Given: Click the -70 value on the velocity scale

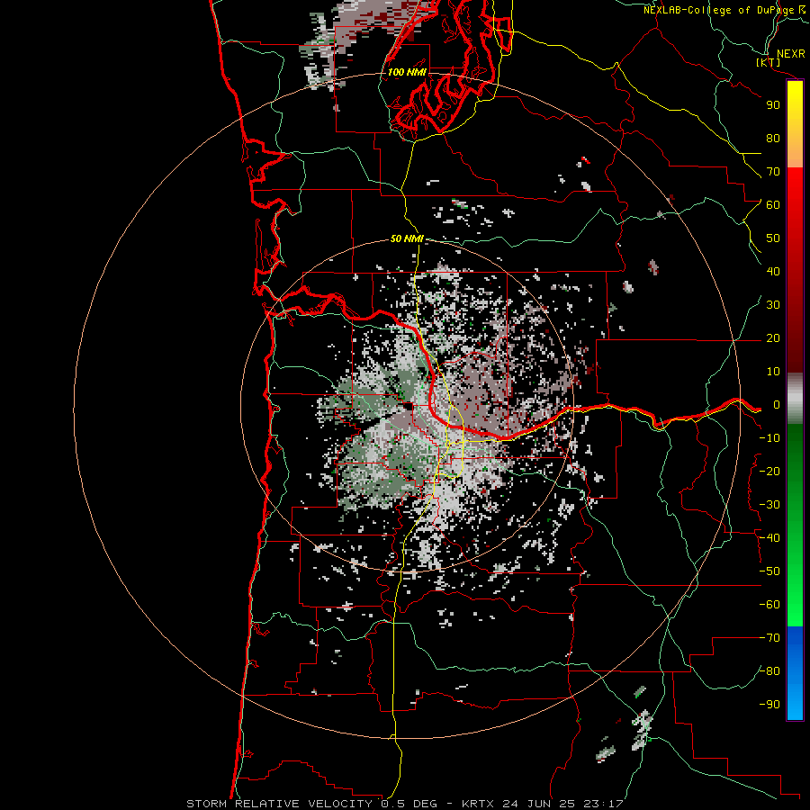Looking at the screenshot, I should [769, 638].
